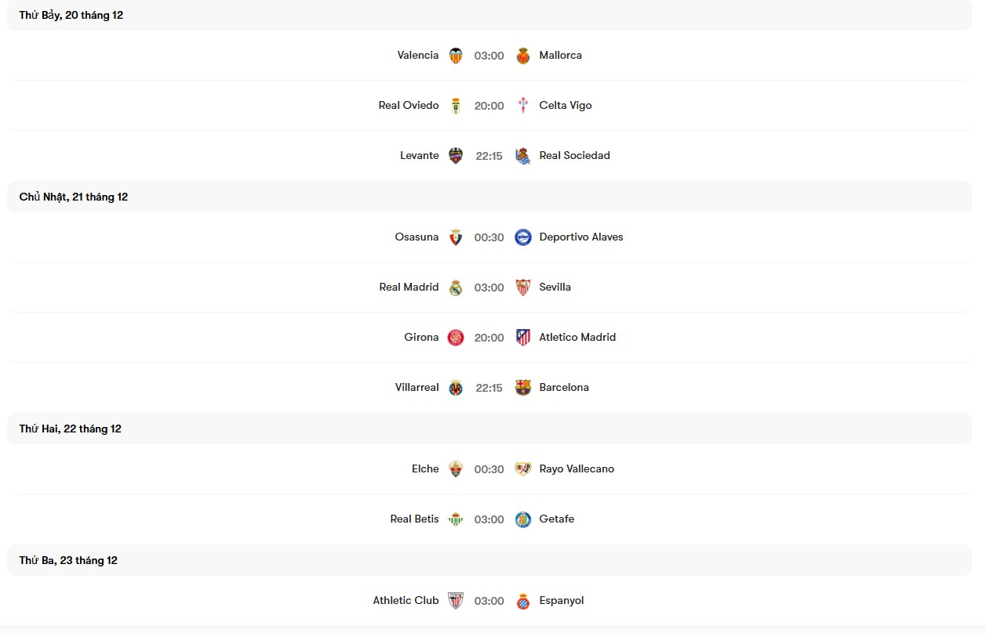Screen dimensions: 986x633
Task: Click the Mallorca club crest
Action: [523, 56]
